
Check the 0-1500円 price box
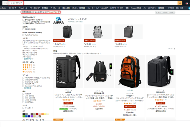pyautogui.click(x=23, y=94)
